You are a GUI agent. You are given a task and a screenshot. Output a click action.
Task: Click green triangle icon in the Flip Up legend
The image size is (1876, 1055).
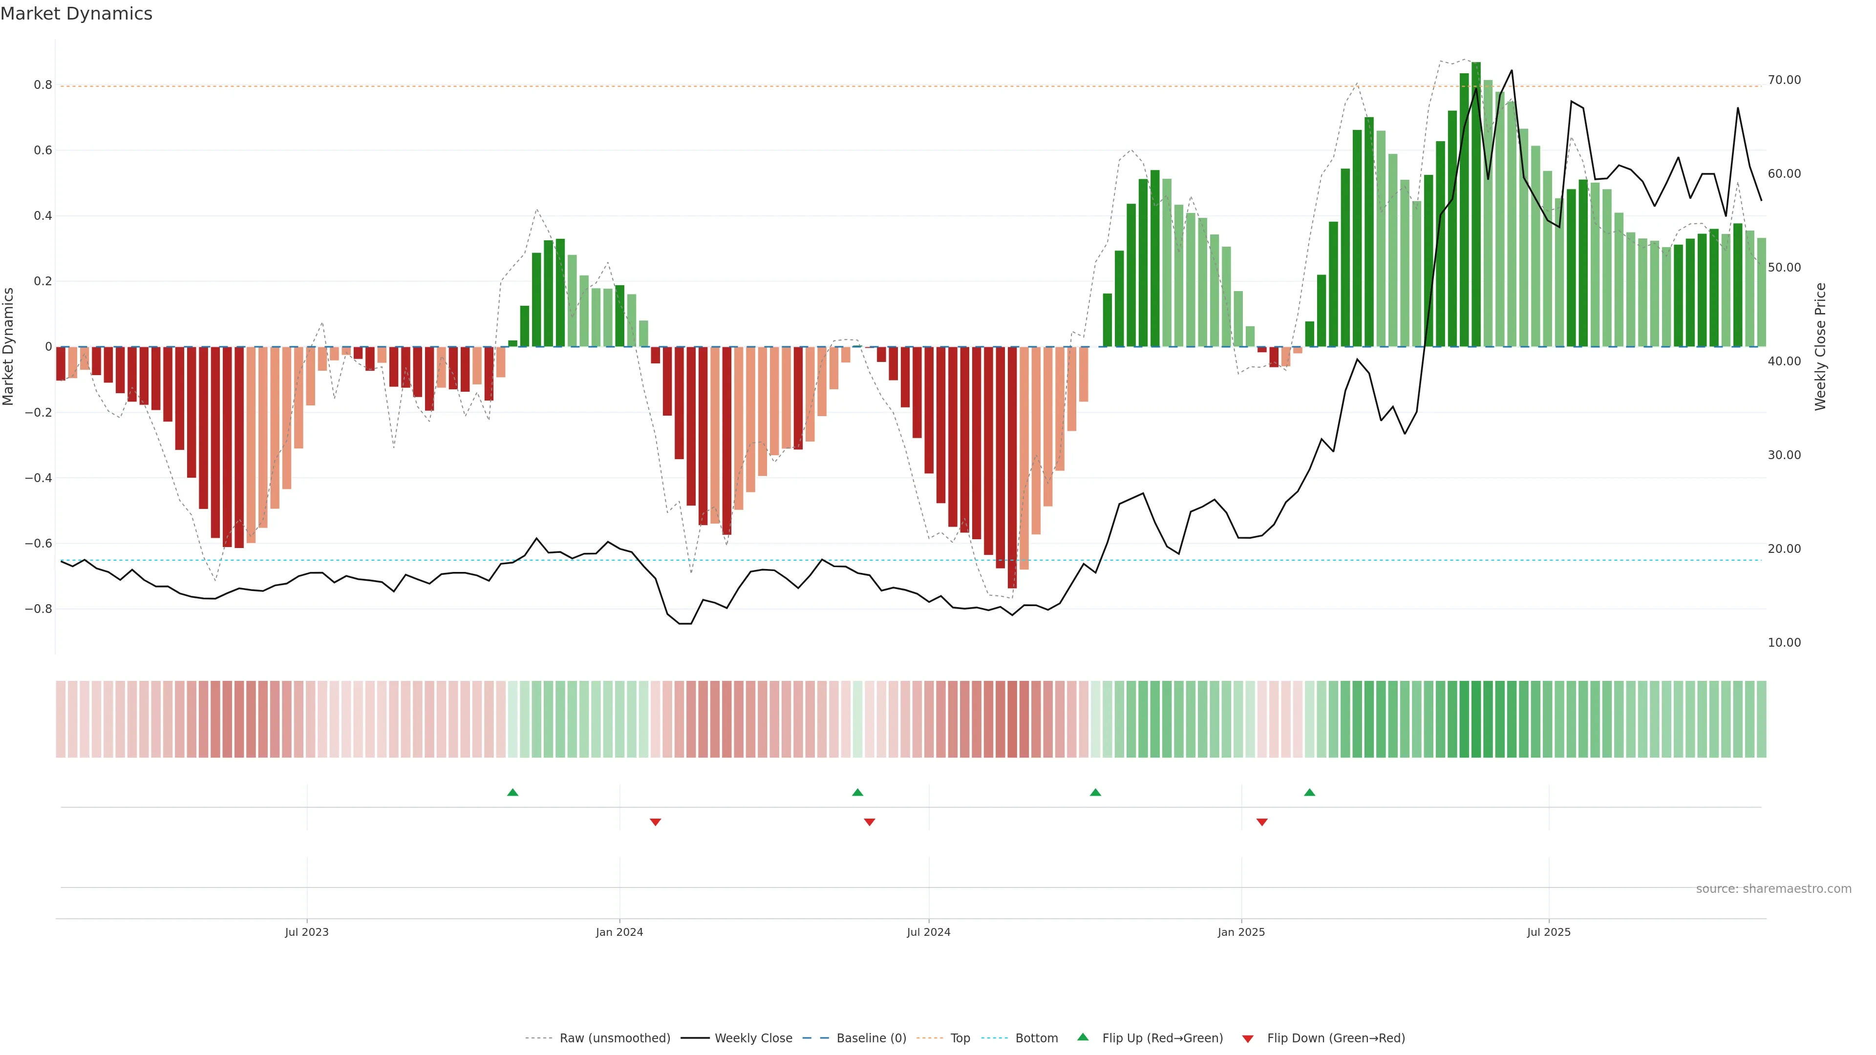[x=1083, y=1037]
